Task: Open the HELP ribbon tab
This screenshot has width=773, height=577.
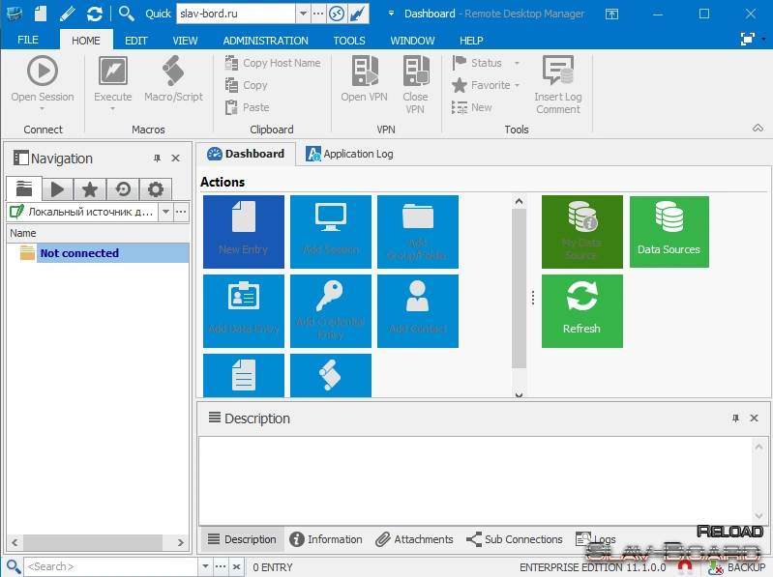Action: point(471,41)
